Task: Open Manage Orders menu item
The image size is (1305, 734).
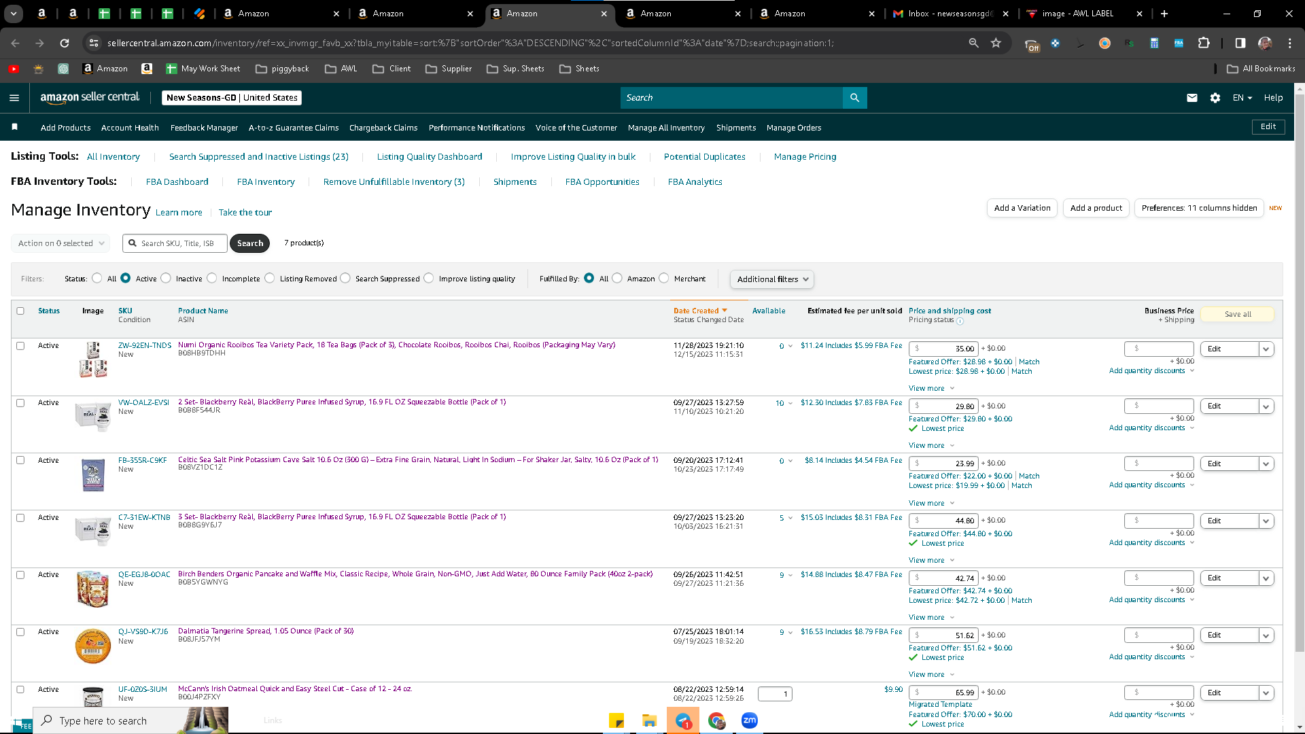Action: pos(794,128)
